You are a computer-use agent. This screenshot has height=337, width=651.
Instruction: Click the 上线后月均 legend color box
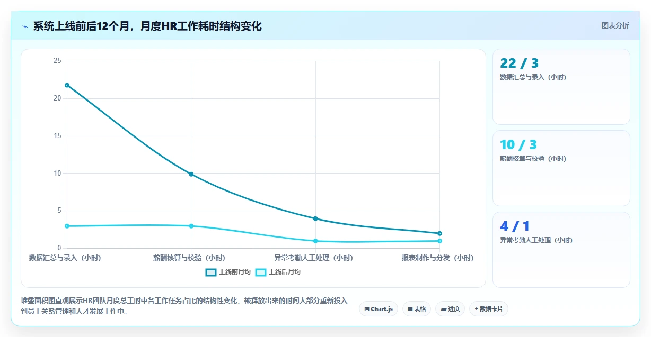click(261, 272)
